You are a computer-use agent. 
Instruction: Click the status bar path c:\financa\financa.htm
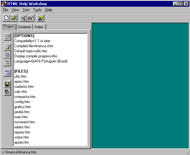point(19,152)
